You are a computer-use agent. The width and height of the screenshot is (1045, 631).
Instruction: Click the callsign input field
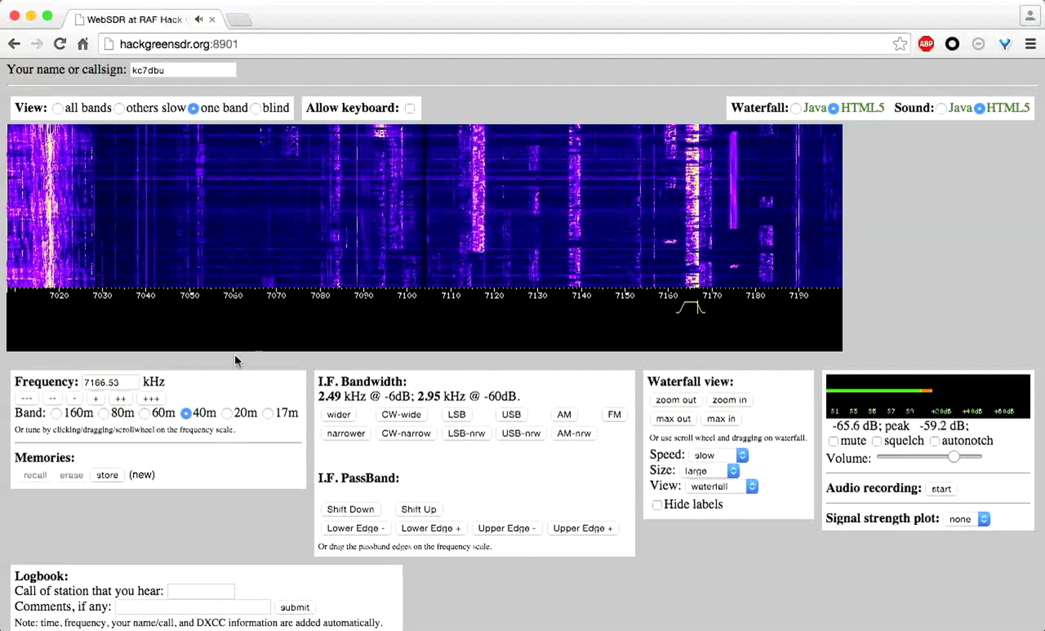[183, 70]
